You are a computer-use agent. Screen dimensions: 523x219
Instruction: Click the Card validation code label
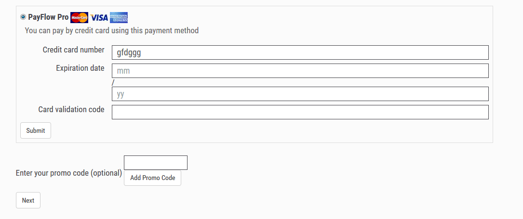[71, 110]
